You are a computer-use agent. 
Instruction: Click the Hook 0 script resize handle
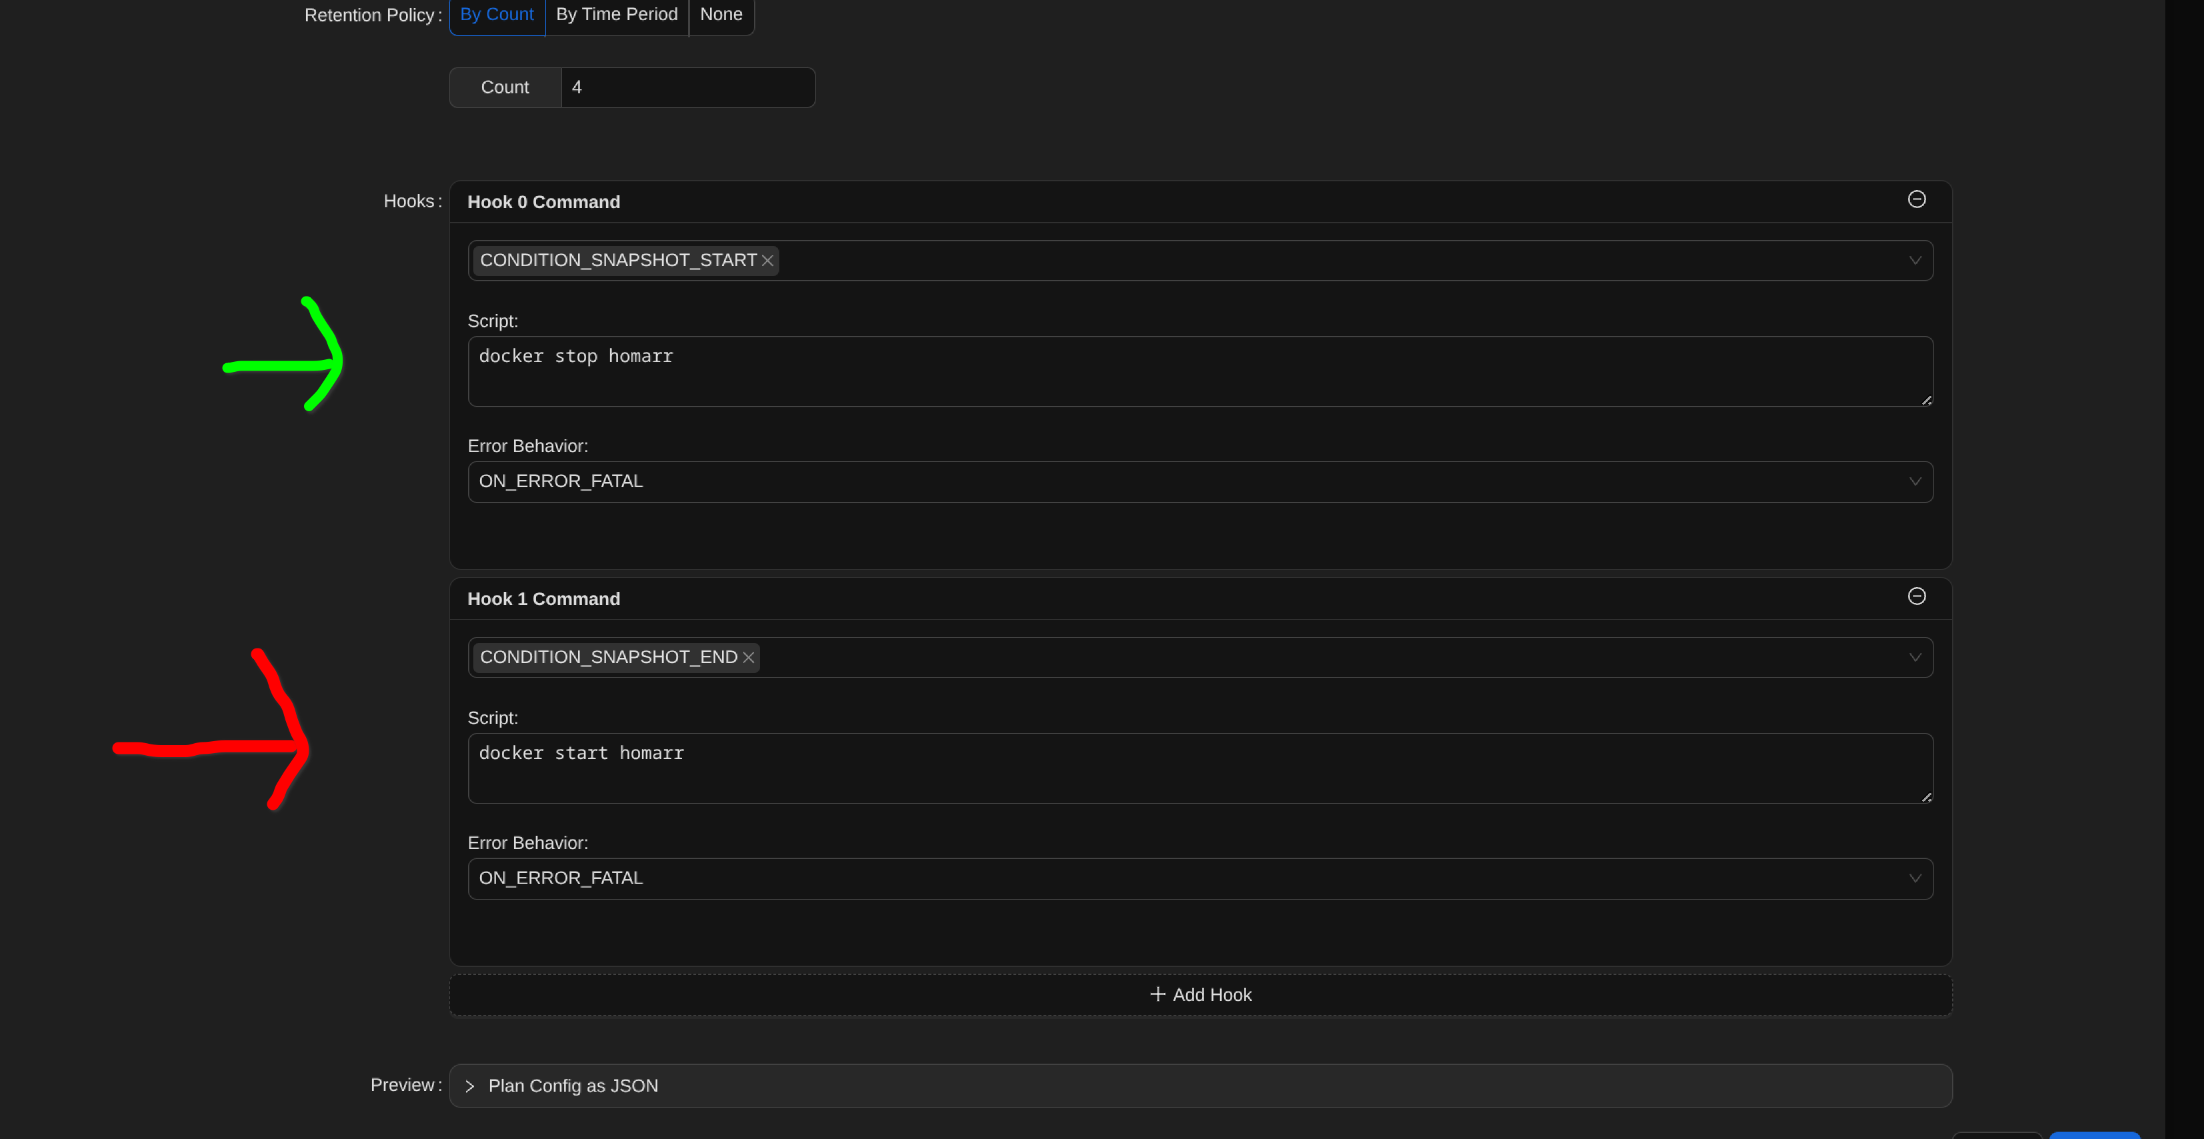click(x=1926, y=400)
